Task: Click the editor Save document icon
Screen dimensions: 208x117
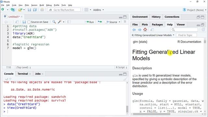Action: [x=24, y=22]
